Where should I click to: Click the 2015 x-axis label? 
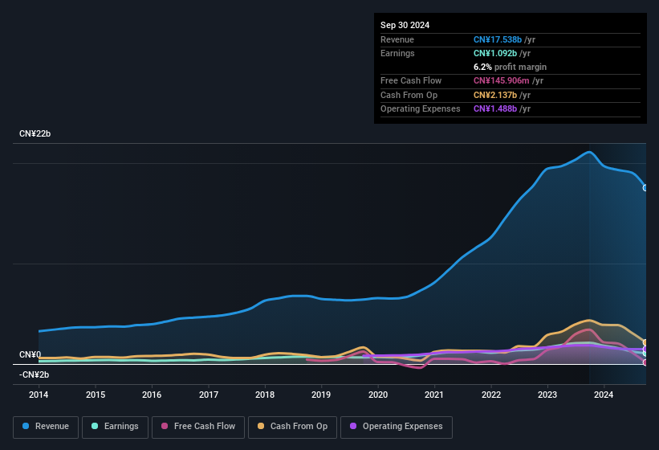[x=96, y=395]
